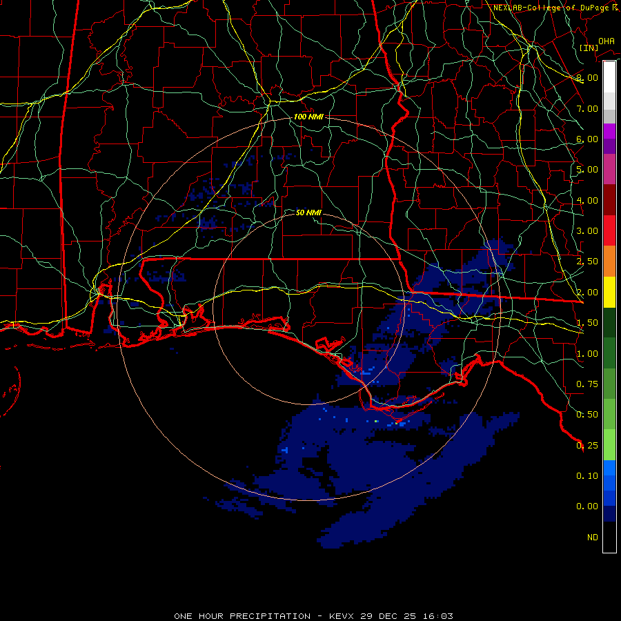Screen dimensions: 621x621
Task: Click the ND legend label
Action: point(593,538)
